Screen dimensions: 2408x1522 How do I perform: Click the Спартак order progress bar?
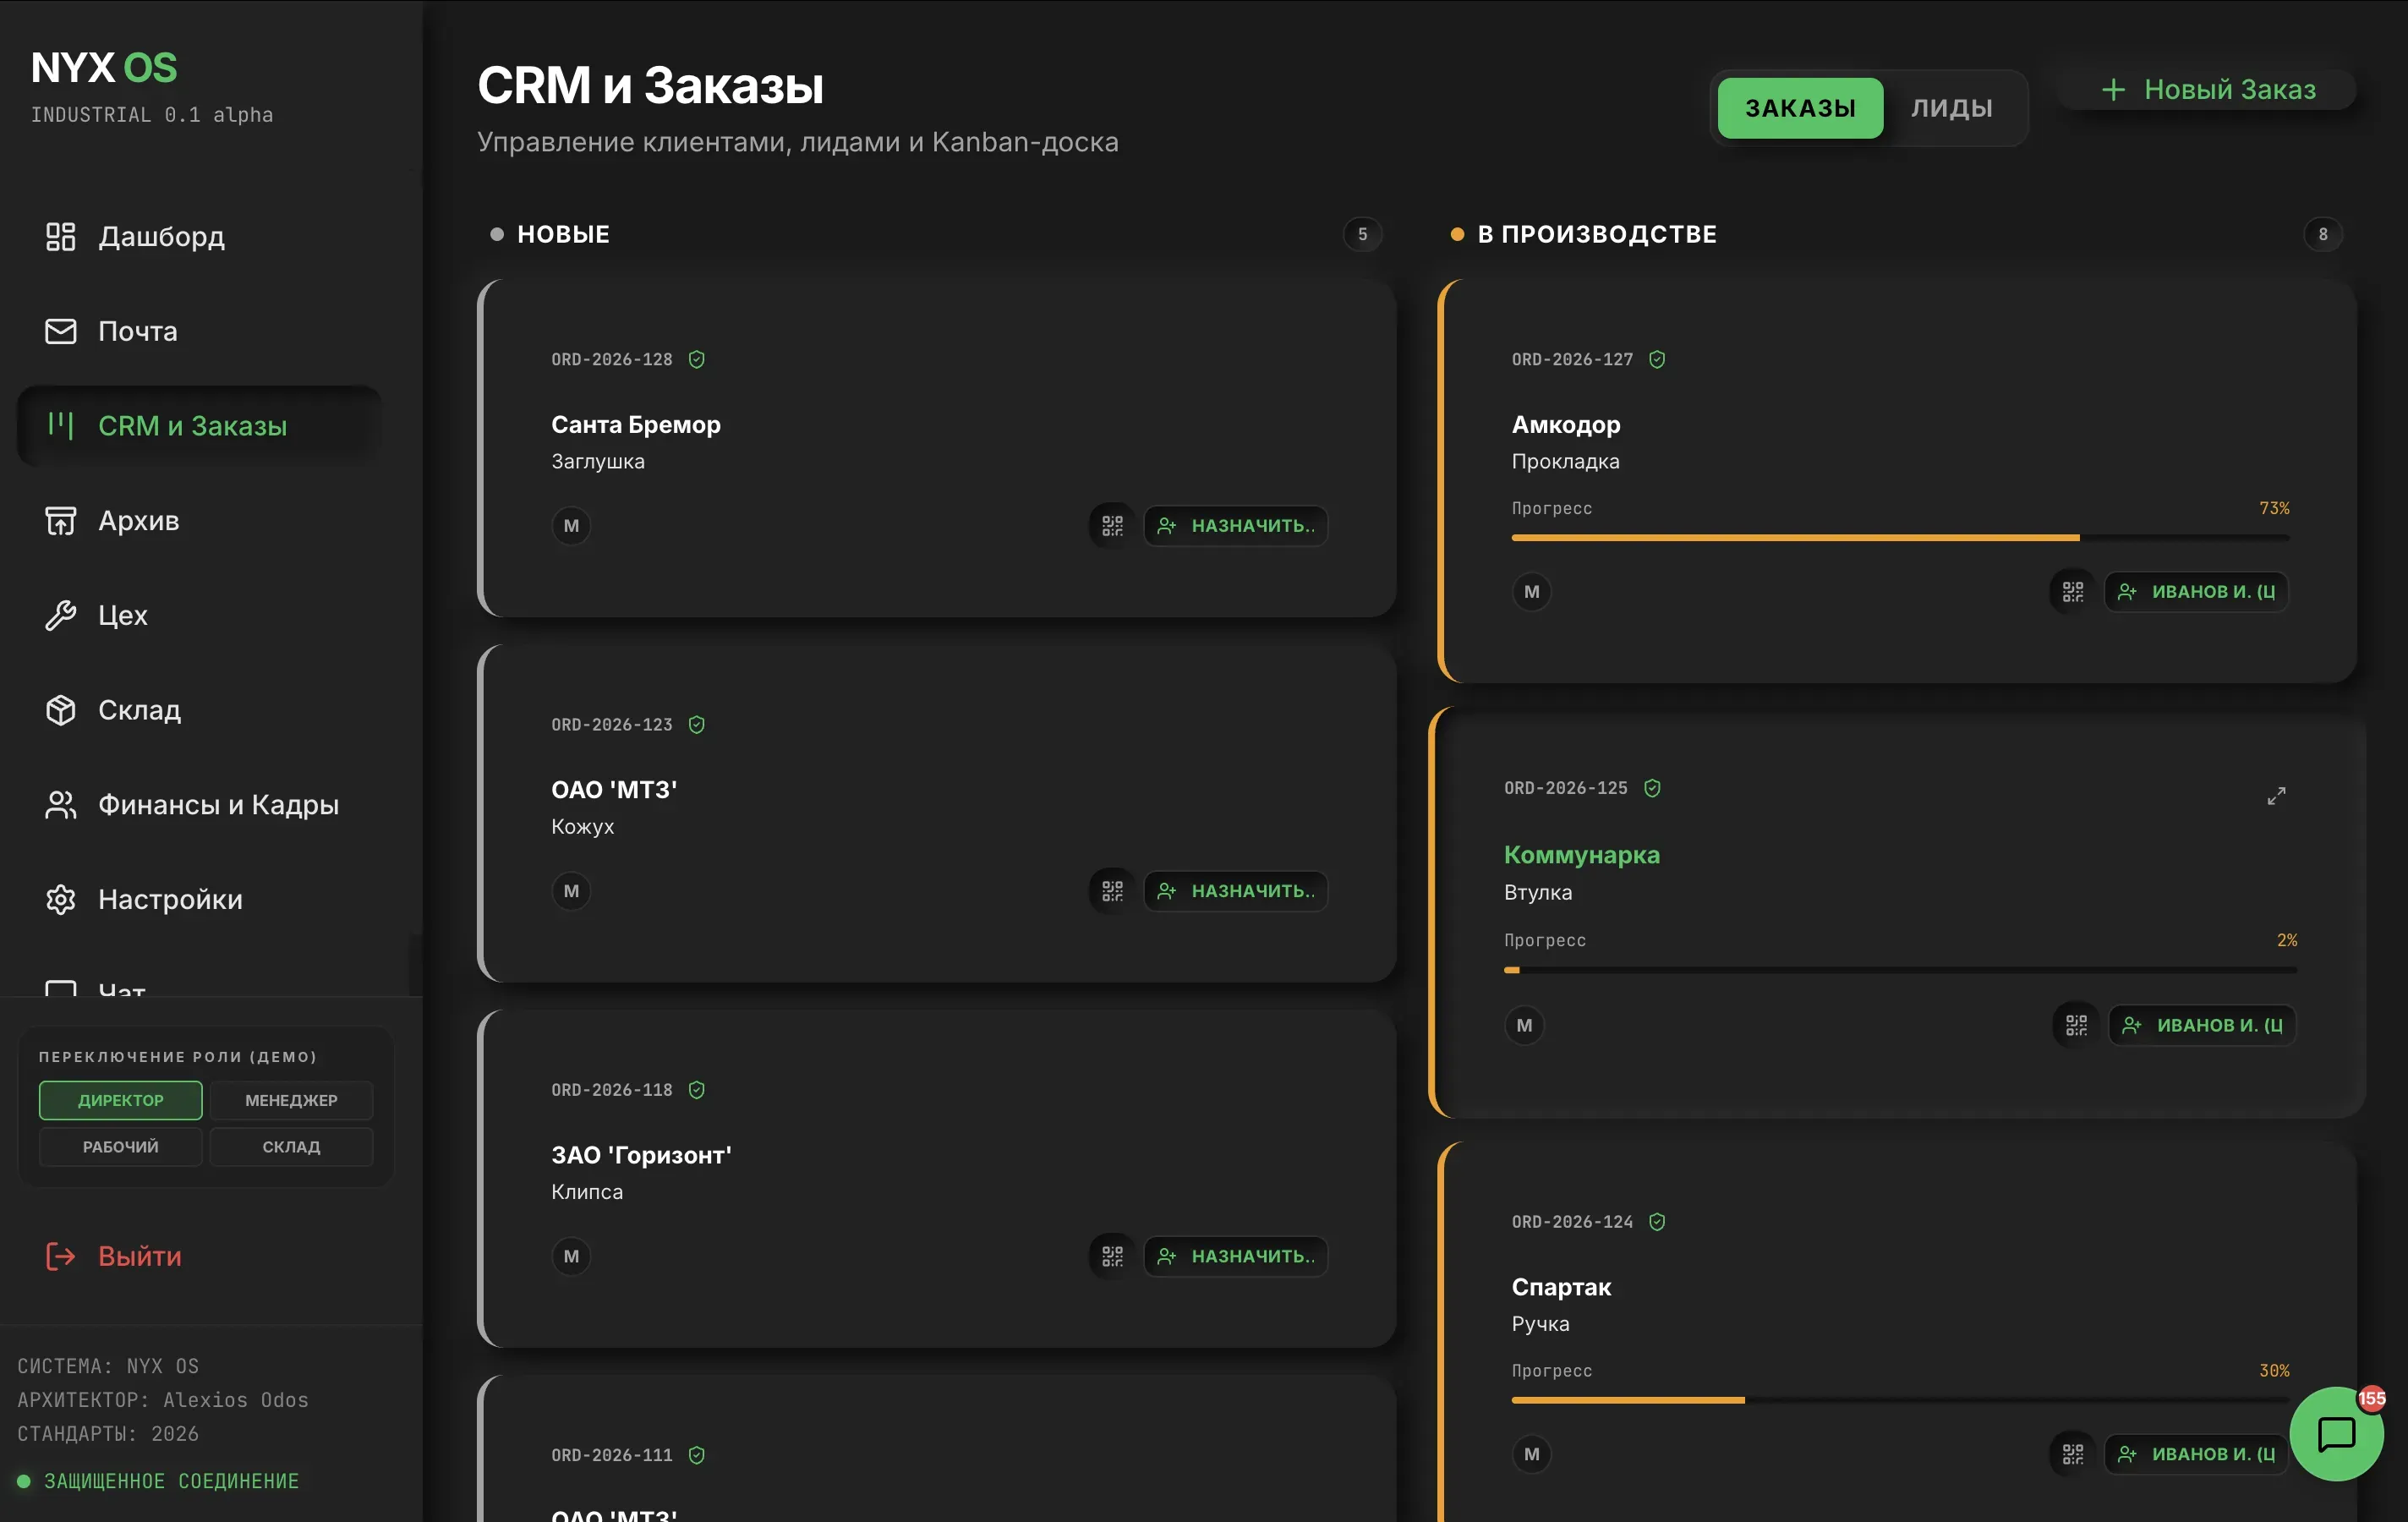pos(1900,1400)
